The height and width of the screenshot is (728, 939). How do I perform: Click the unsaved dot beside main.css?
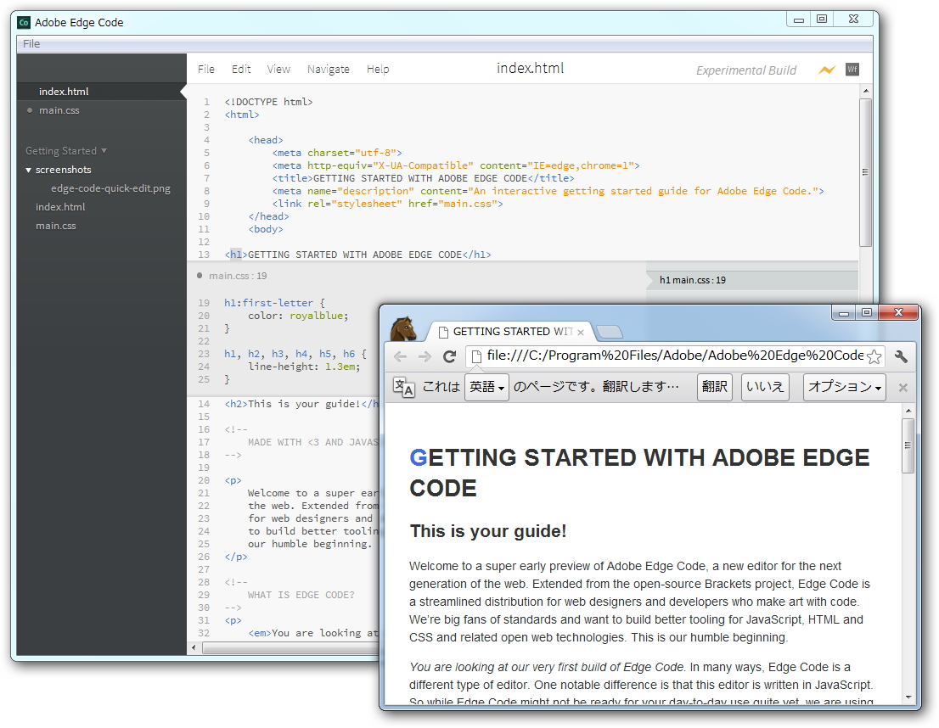[x=30, y=110]
